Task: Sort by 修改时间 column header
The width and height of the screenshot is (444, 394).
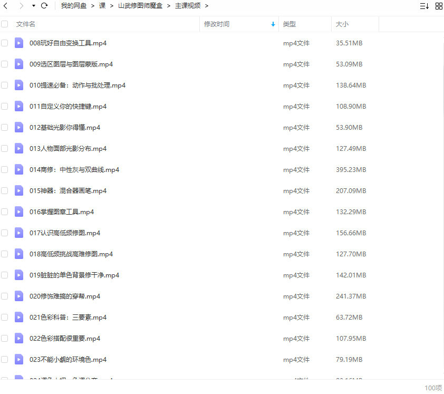Action: click(217, 24)
